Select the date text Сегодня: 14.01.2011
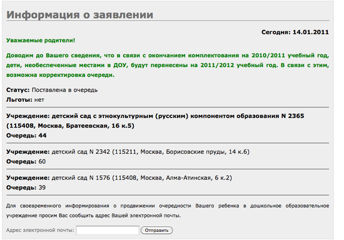 295,32
